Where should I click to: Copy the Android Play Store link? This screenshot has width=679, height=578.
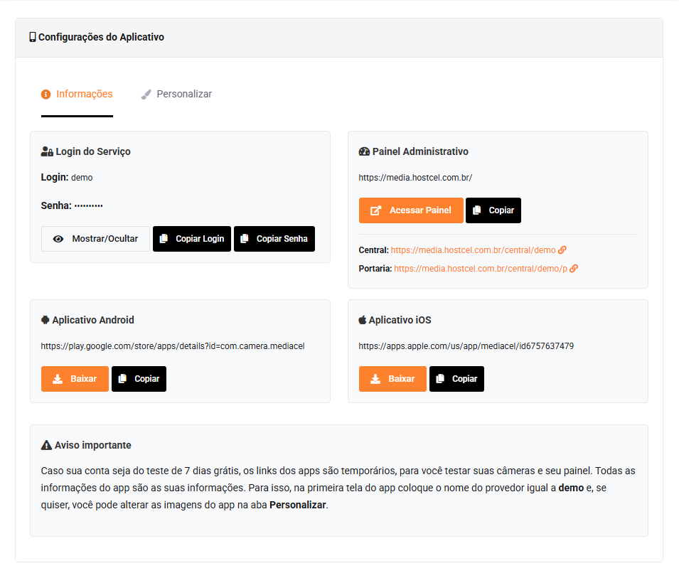[139, 379]
